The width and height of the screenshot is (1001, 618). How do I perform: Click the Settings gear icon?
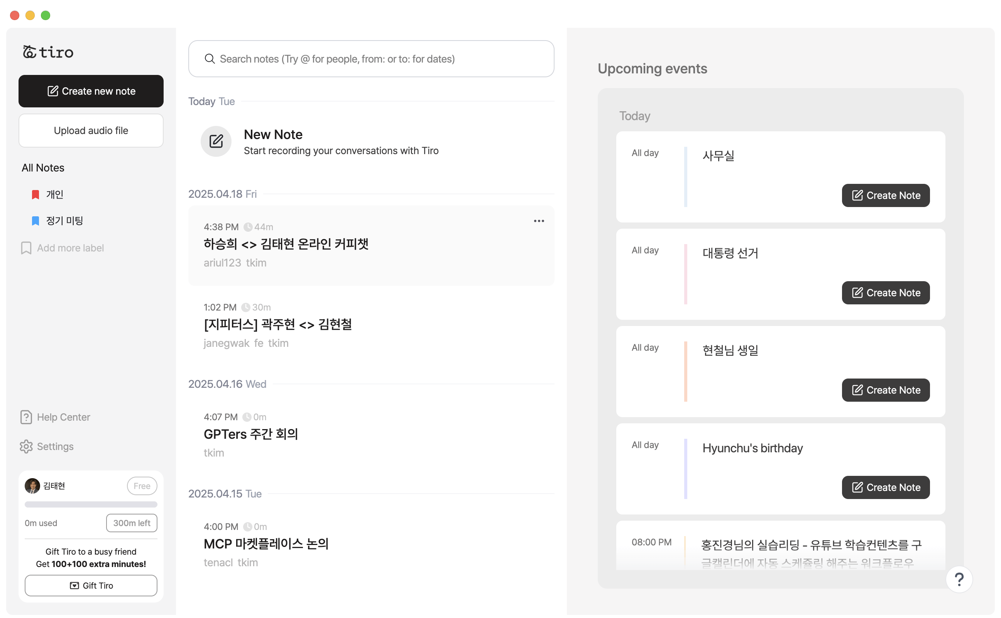[26, 447]
